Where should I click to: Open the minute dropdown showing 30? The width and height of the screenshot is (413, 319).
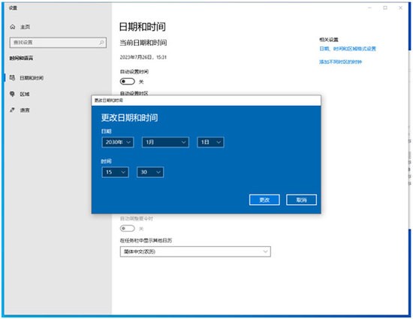150,172
